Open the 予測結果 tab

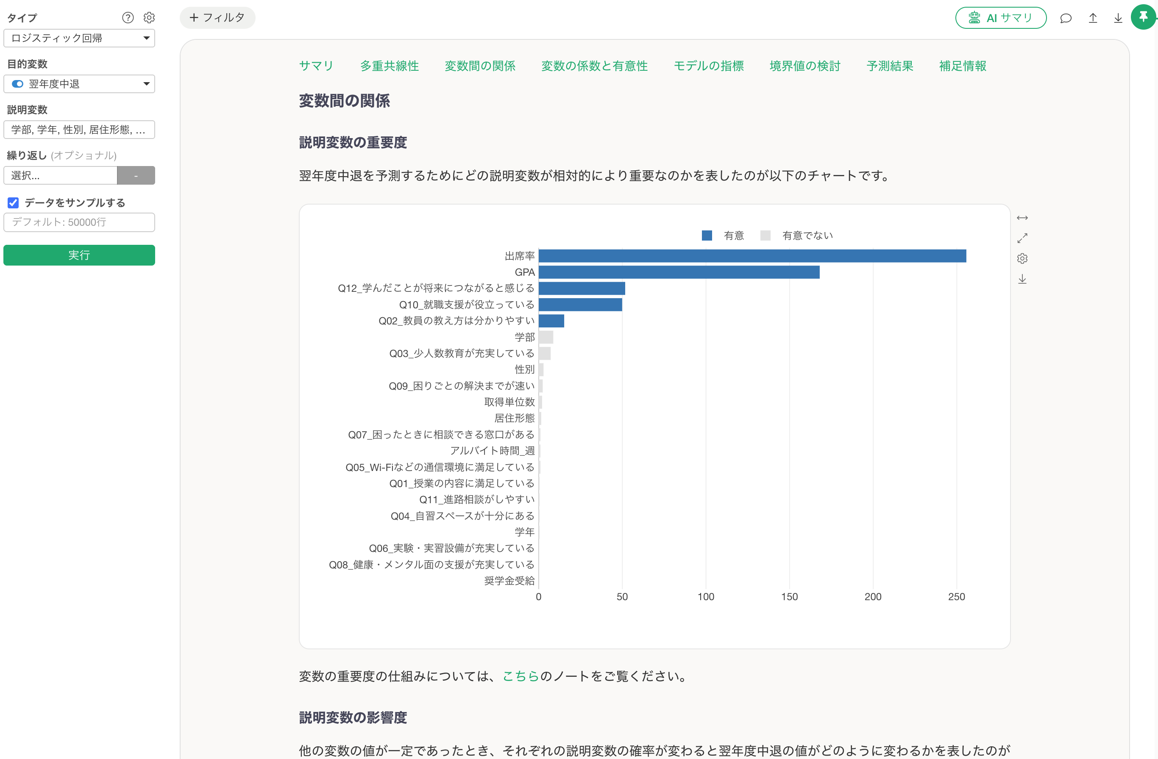click(890, 66)
